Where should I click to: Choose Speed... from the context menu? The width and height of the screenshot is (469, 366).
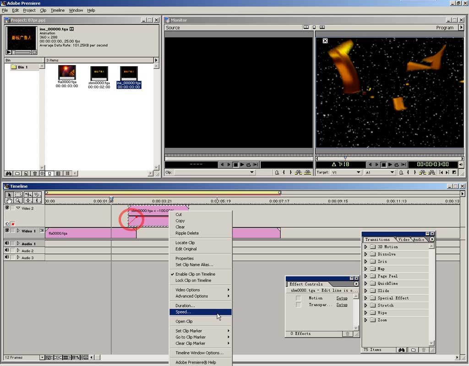[x=183, y=312]
